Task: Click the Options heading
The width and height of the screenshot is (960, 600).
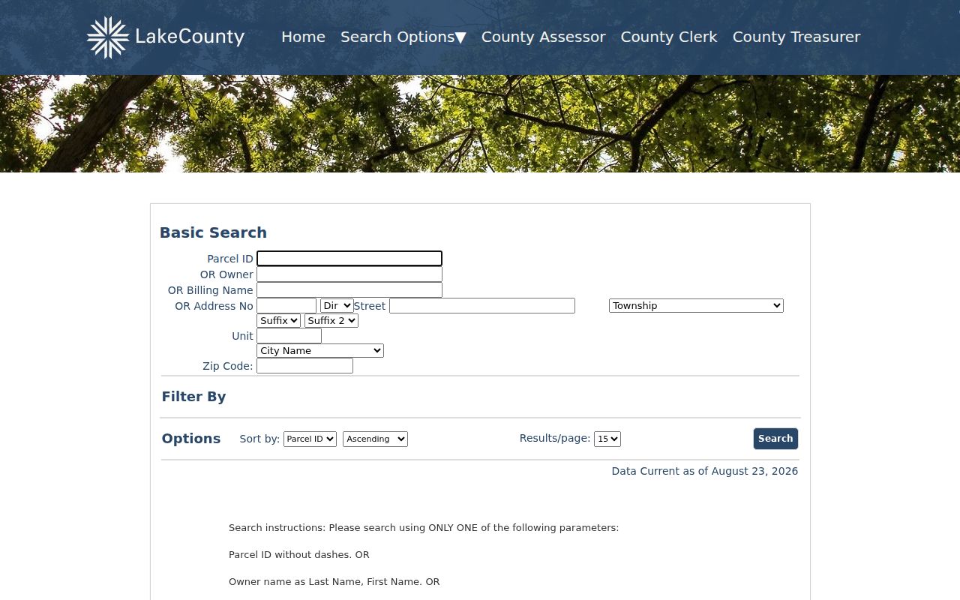Action: (x=191, y=439)
